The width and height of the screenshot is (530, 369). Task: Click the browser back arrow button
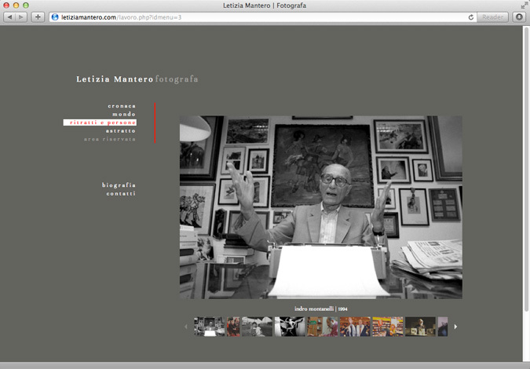pos(9,17)
